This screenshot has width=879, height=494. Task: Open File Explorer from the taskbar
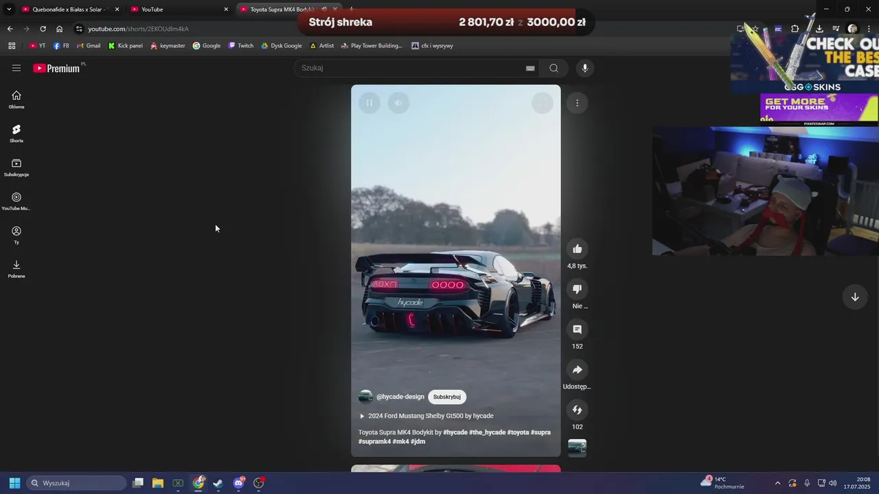coord(158,483)
